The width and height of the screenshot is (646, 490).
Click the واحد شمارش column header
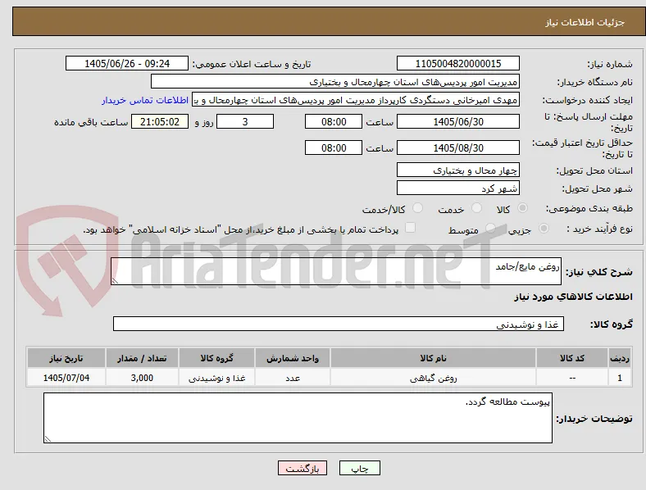coord(293,358)
